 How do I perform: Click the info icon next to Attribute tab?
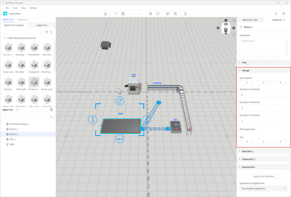pyautogui.click(x=284, y=20)
